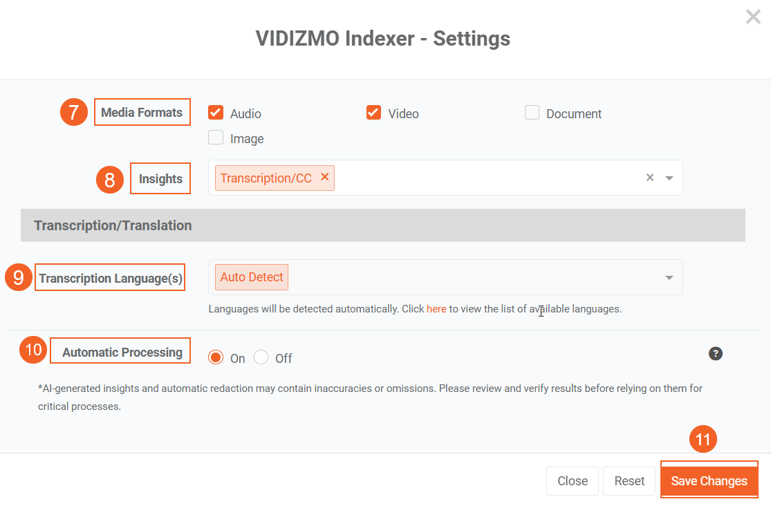The image size is (771, 506).
Task: Open the Transcription Language dropdown
Action: (669, 278)
